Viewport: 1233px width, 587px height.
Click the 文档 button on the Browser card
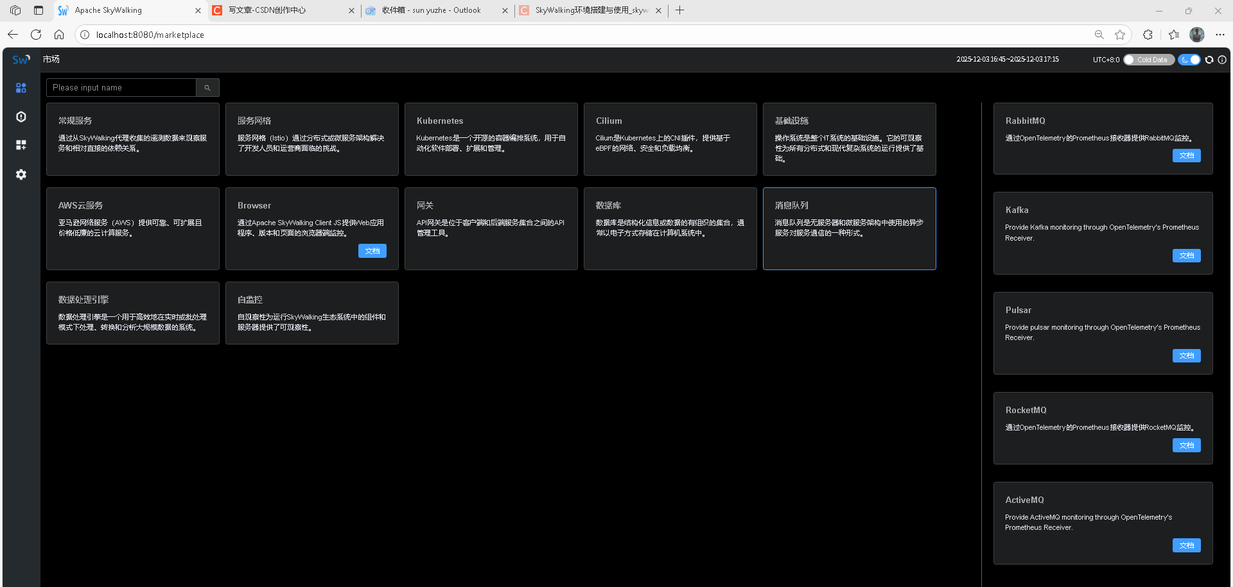pyautogui.click(x=372, y=251)
